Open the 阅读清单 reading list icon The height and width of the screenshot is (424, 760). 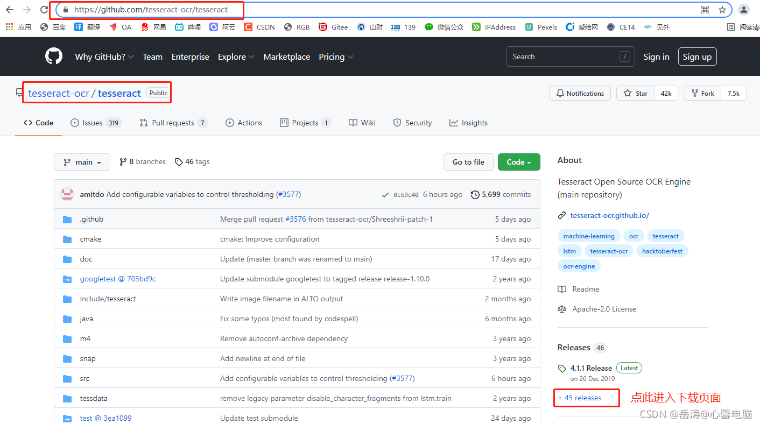pos(730,27)
